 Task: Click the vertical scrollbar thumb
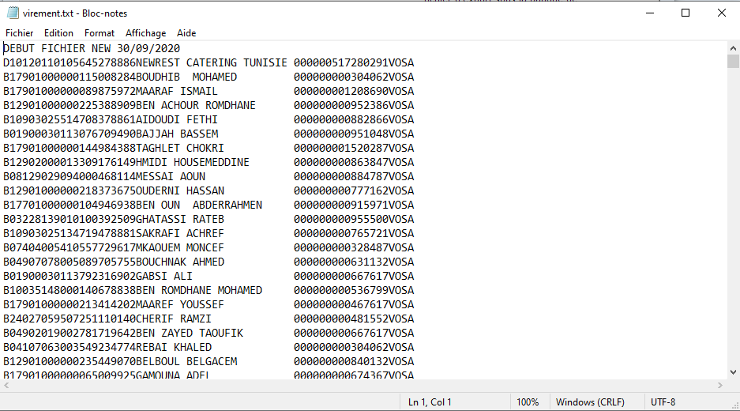pyautogui.click(x=733, y=62)
